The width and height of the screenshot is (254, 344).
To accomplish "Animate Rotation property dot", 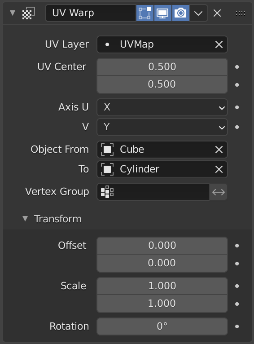I will [237, 326].
